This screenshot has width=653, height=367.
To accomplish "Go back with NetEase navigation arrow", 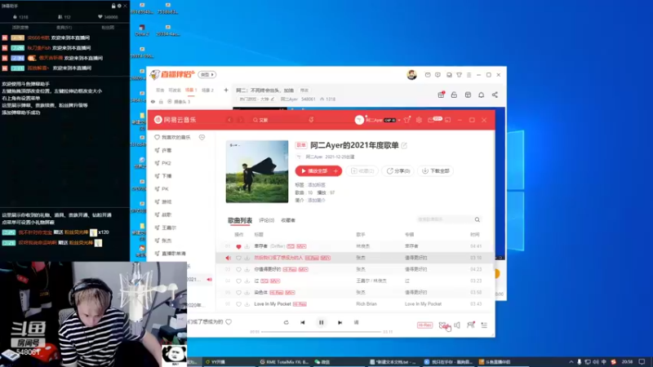I will [x=229, y=120].
